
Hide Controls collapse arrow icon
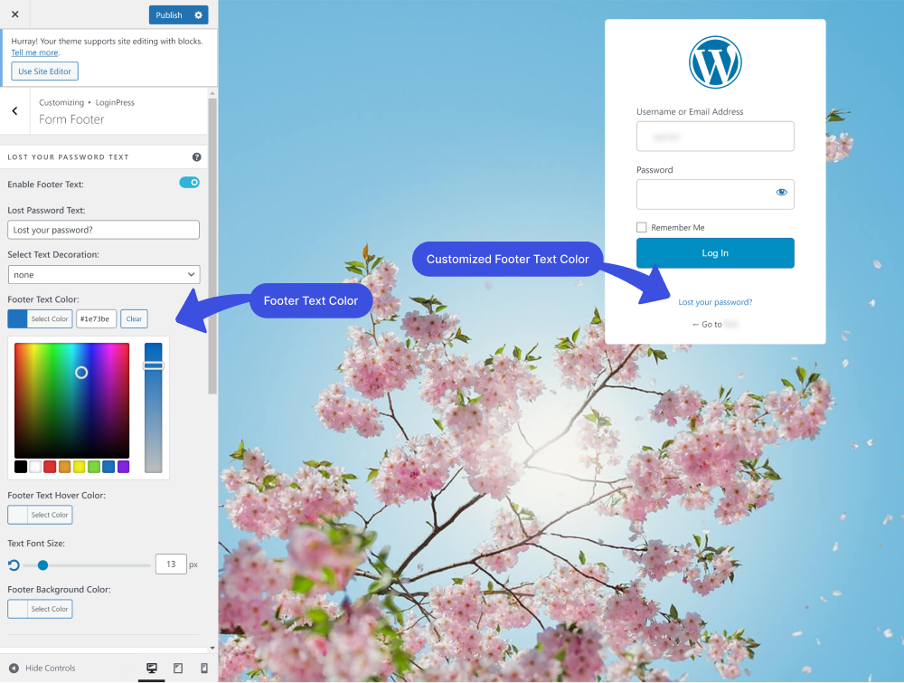click(14, 668)
